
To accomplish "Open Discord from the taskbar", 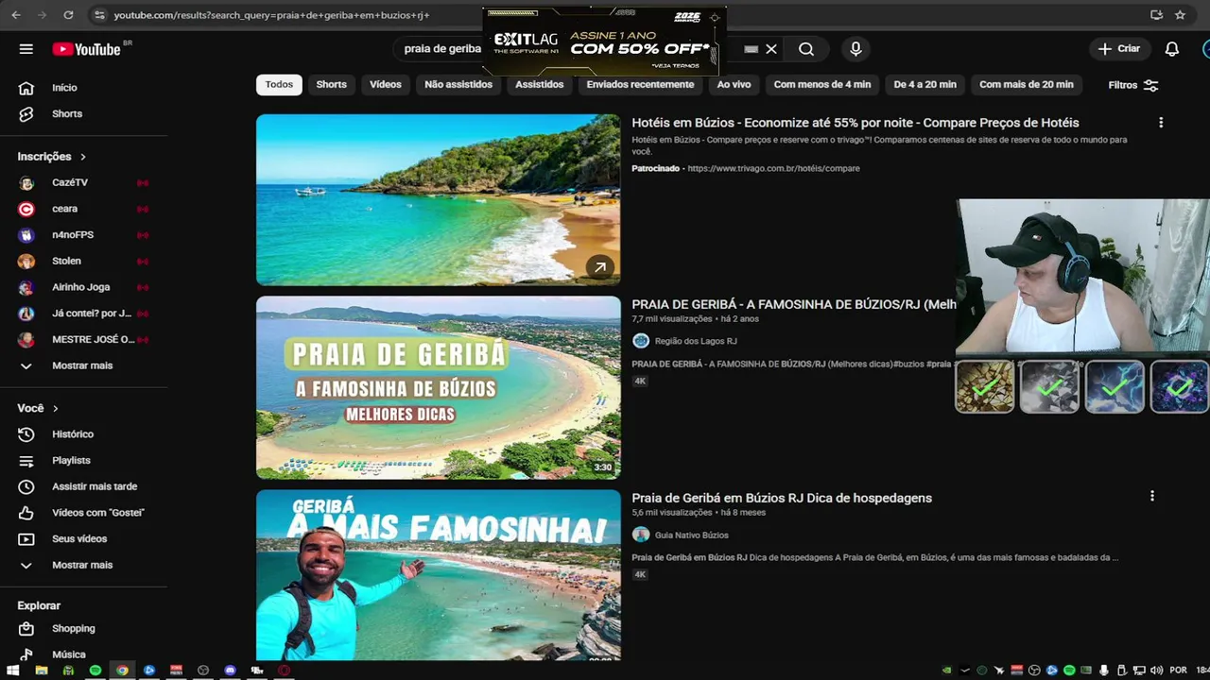I will click(230, 671).
